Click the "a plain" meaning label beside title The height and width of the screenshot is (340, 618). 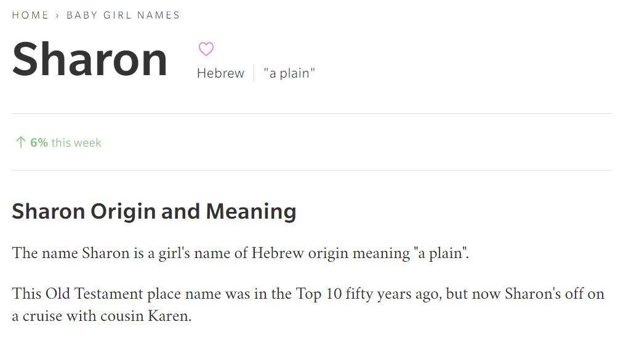[289, 73]
